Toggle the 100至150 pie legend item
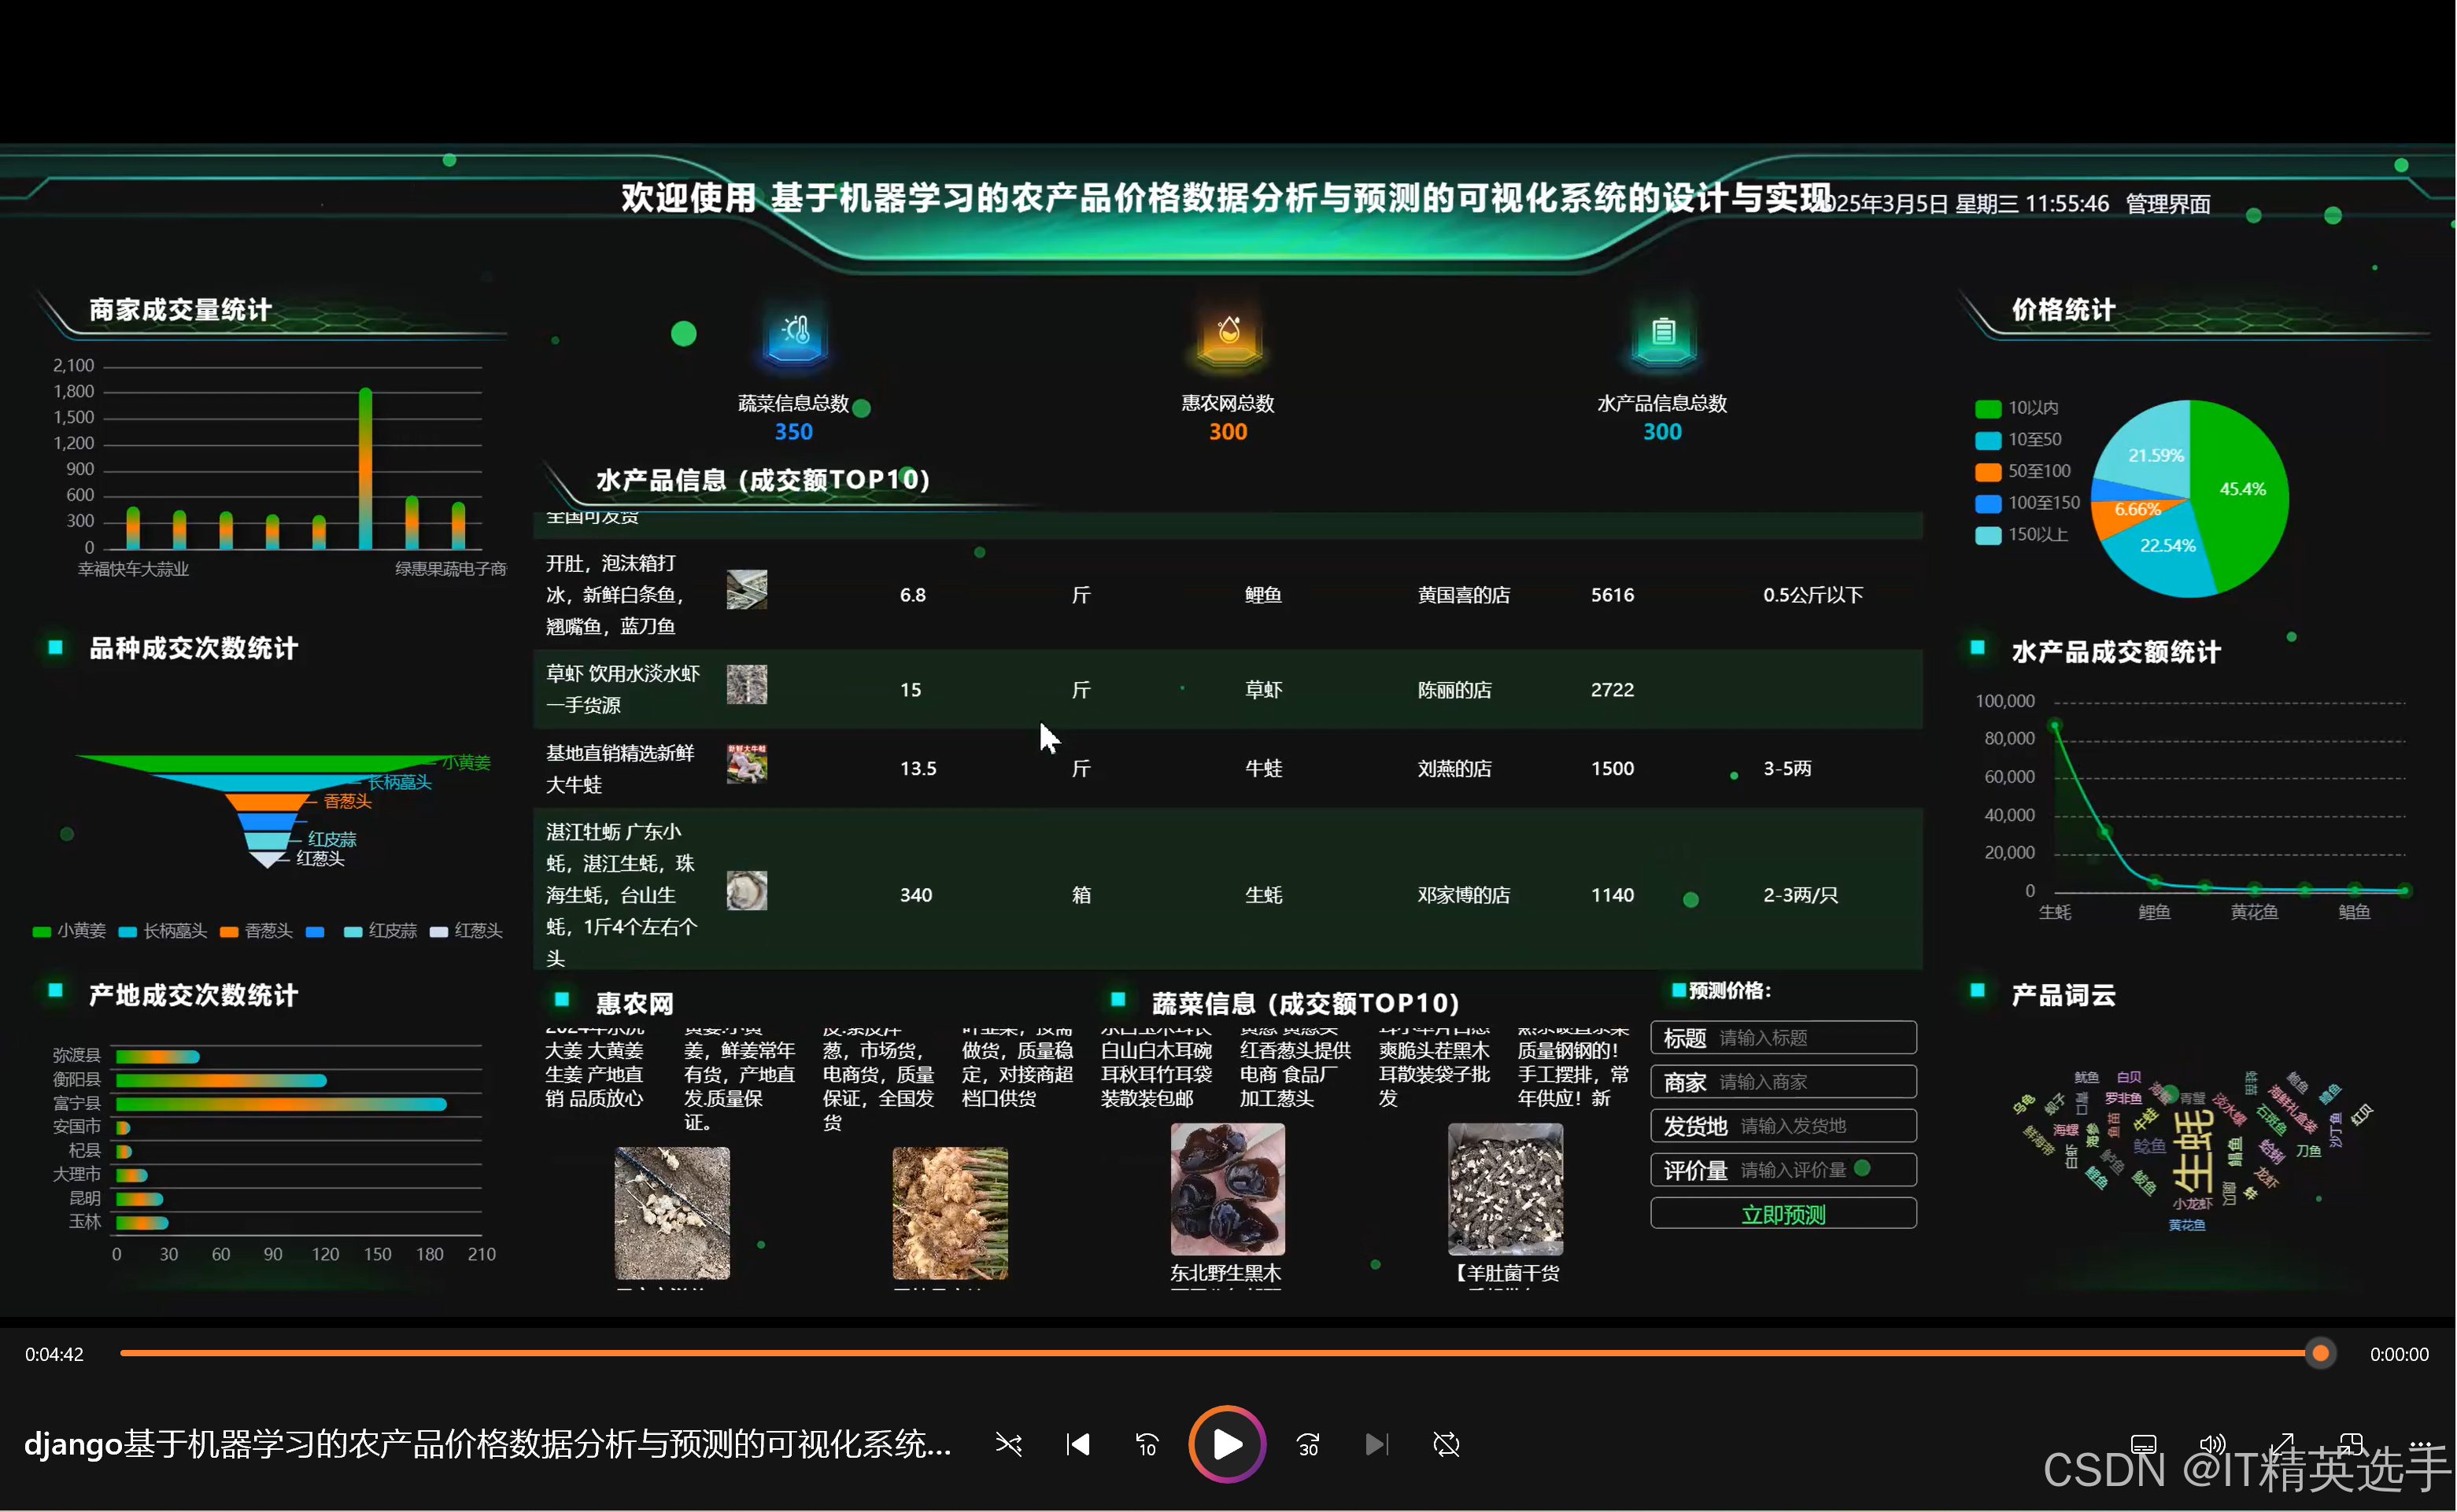2457x1512 pixels. (2028, 503)
